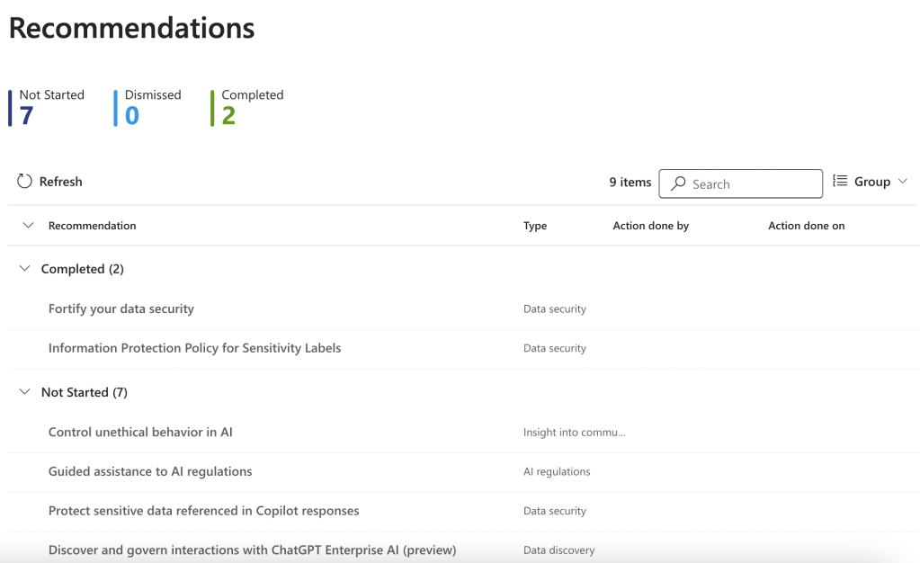Sort by Type column header

click(535, 226)
